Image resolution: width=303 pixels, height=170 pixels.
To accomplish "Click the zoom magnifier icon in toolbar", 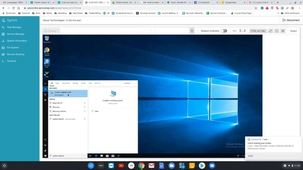I will pyautogui.click(x=283, y=31).
